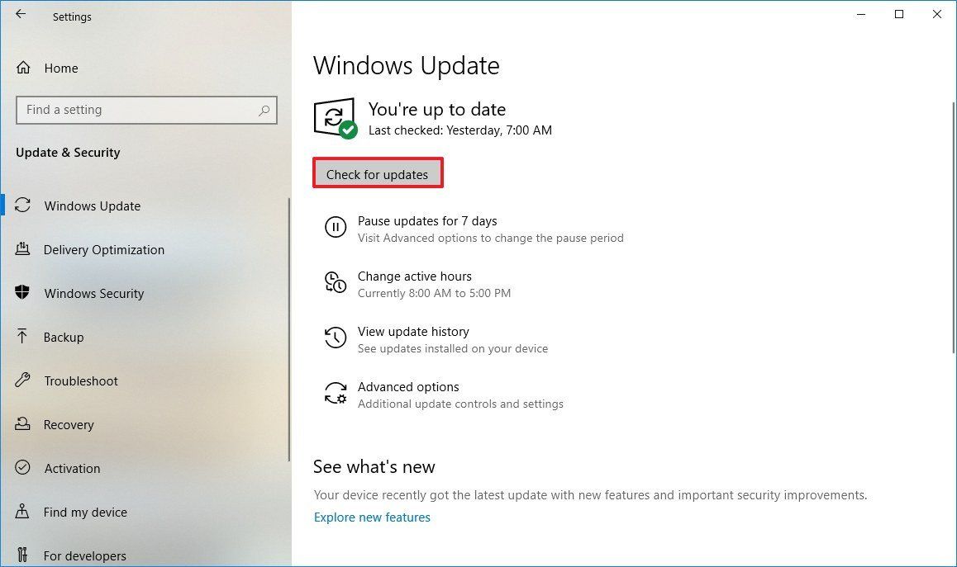Click the Check for updates button
This screenshot has width=957, height=567.
click(x=378, y=173)
